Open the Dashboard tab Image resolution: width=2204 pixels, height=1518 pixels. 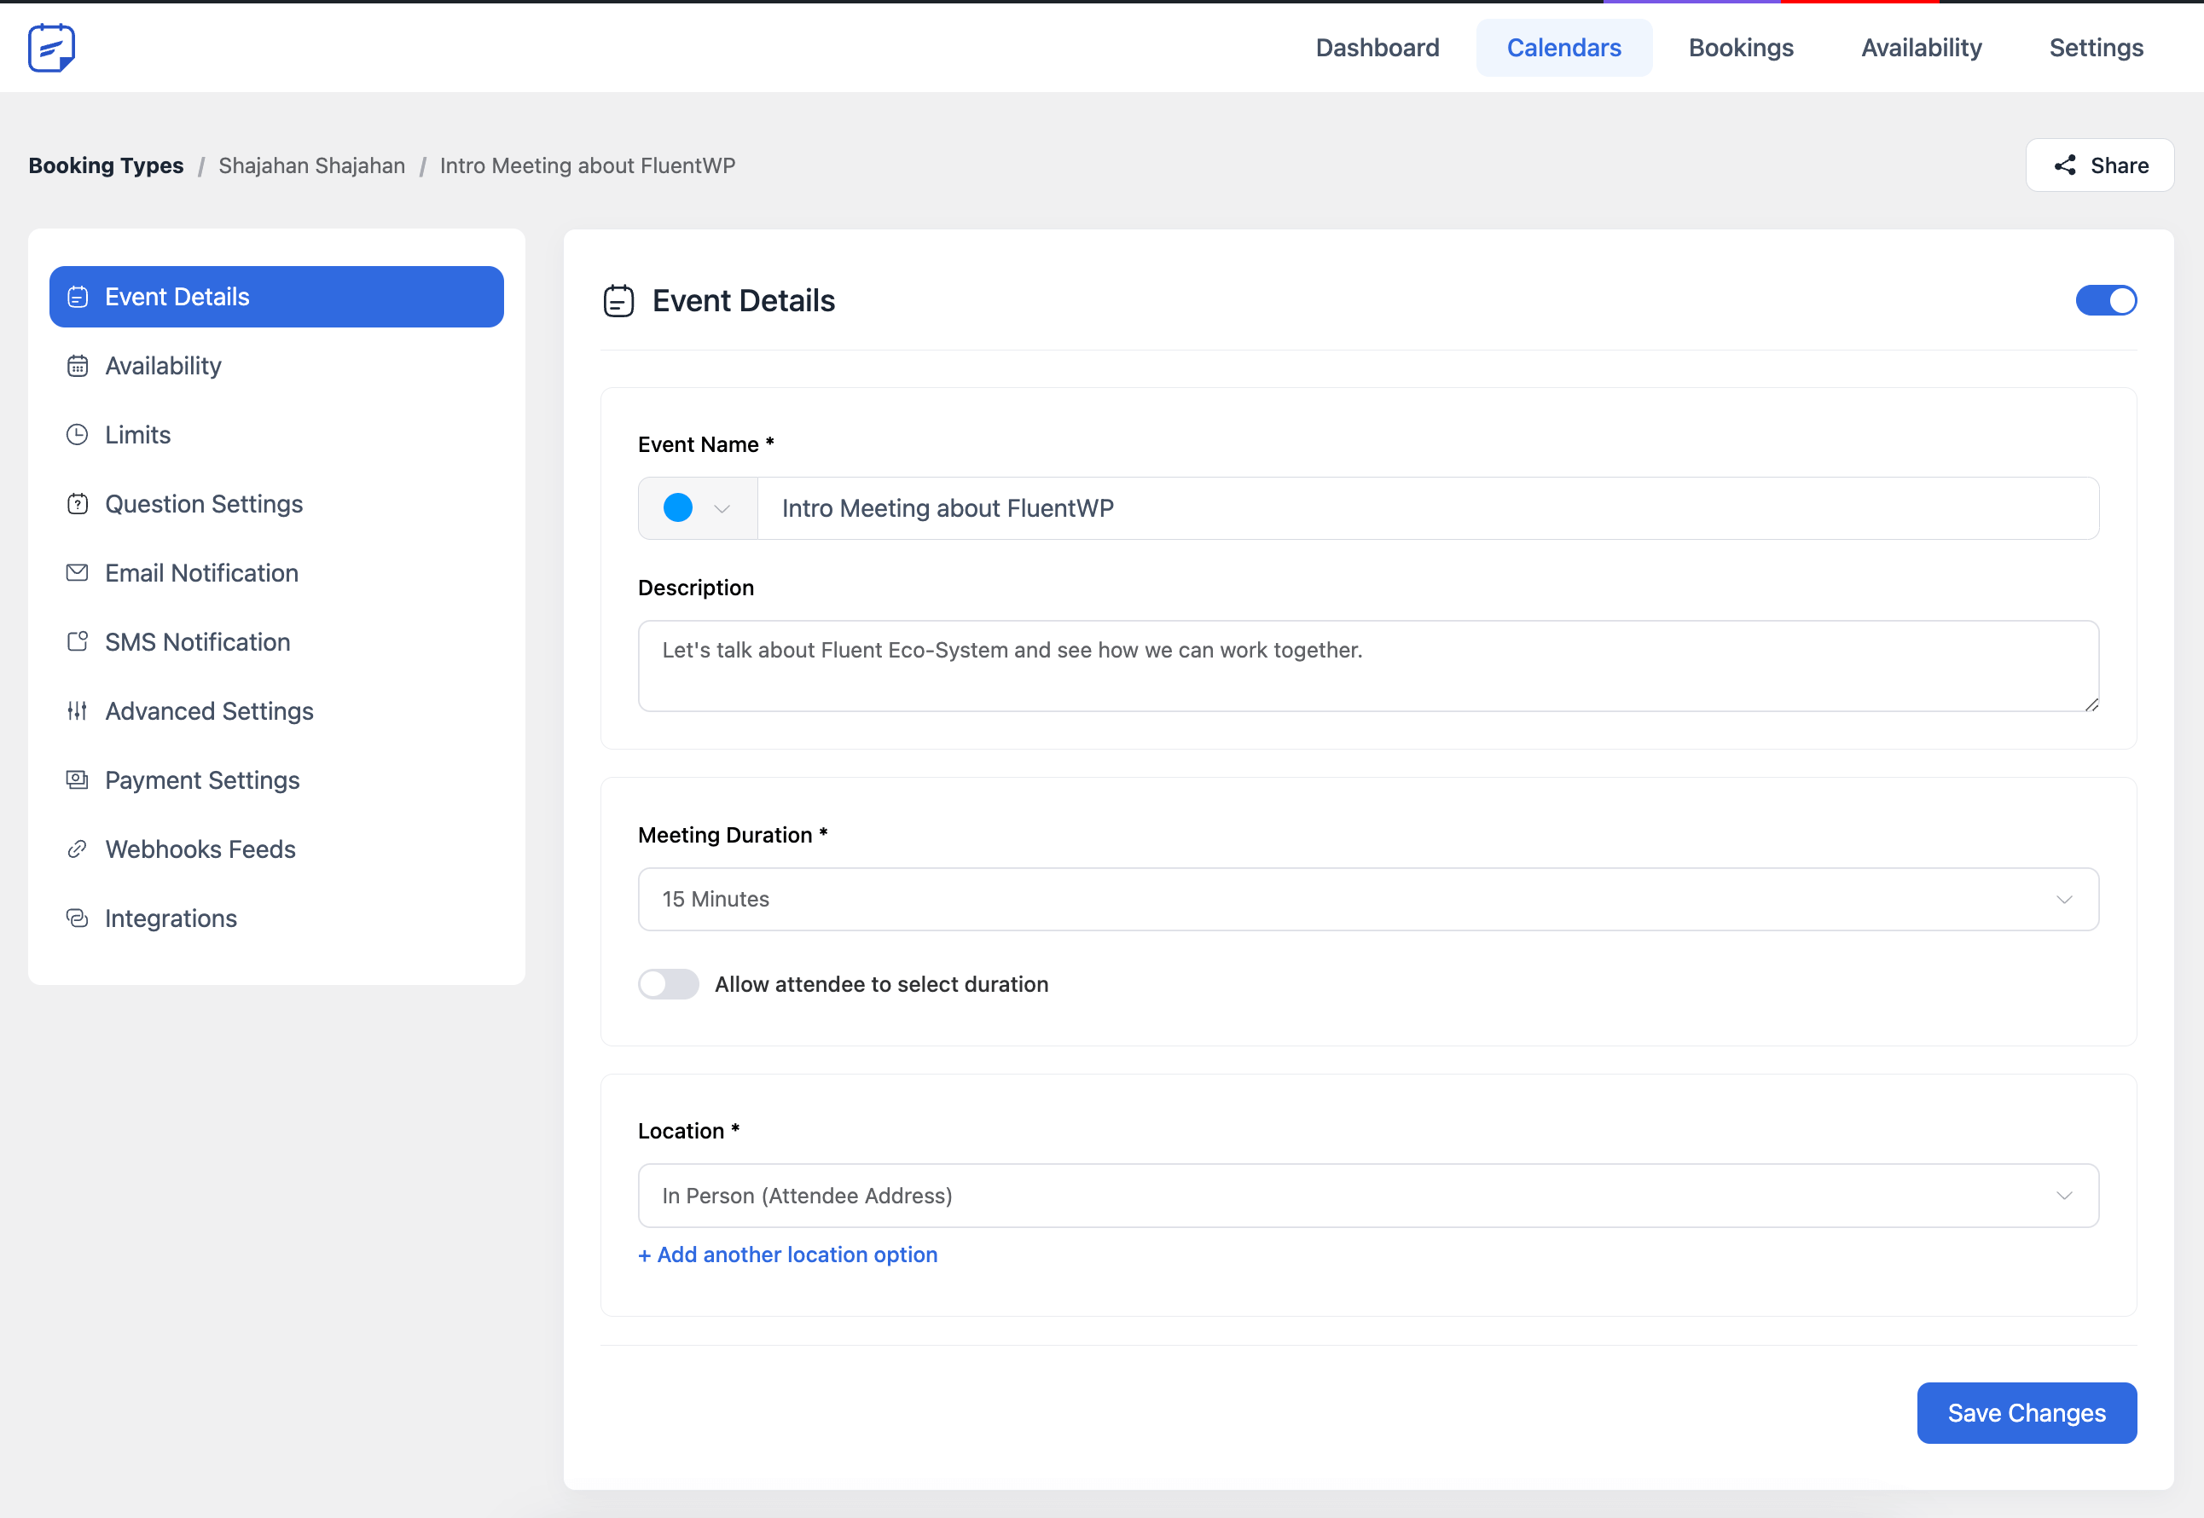pyautogui.click(x=1377, y=48)
